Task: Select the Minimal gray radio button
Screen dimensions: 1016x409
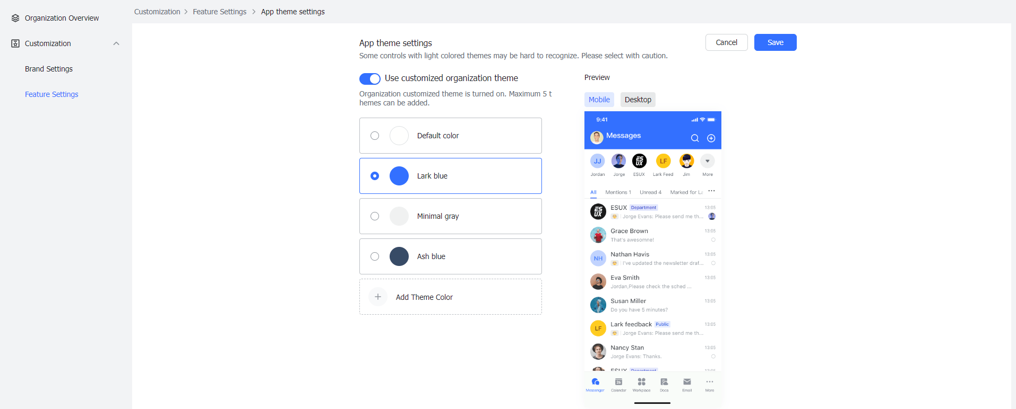Action: point(375,216)
